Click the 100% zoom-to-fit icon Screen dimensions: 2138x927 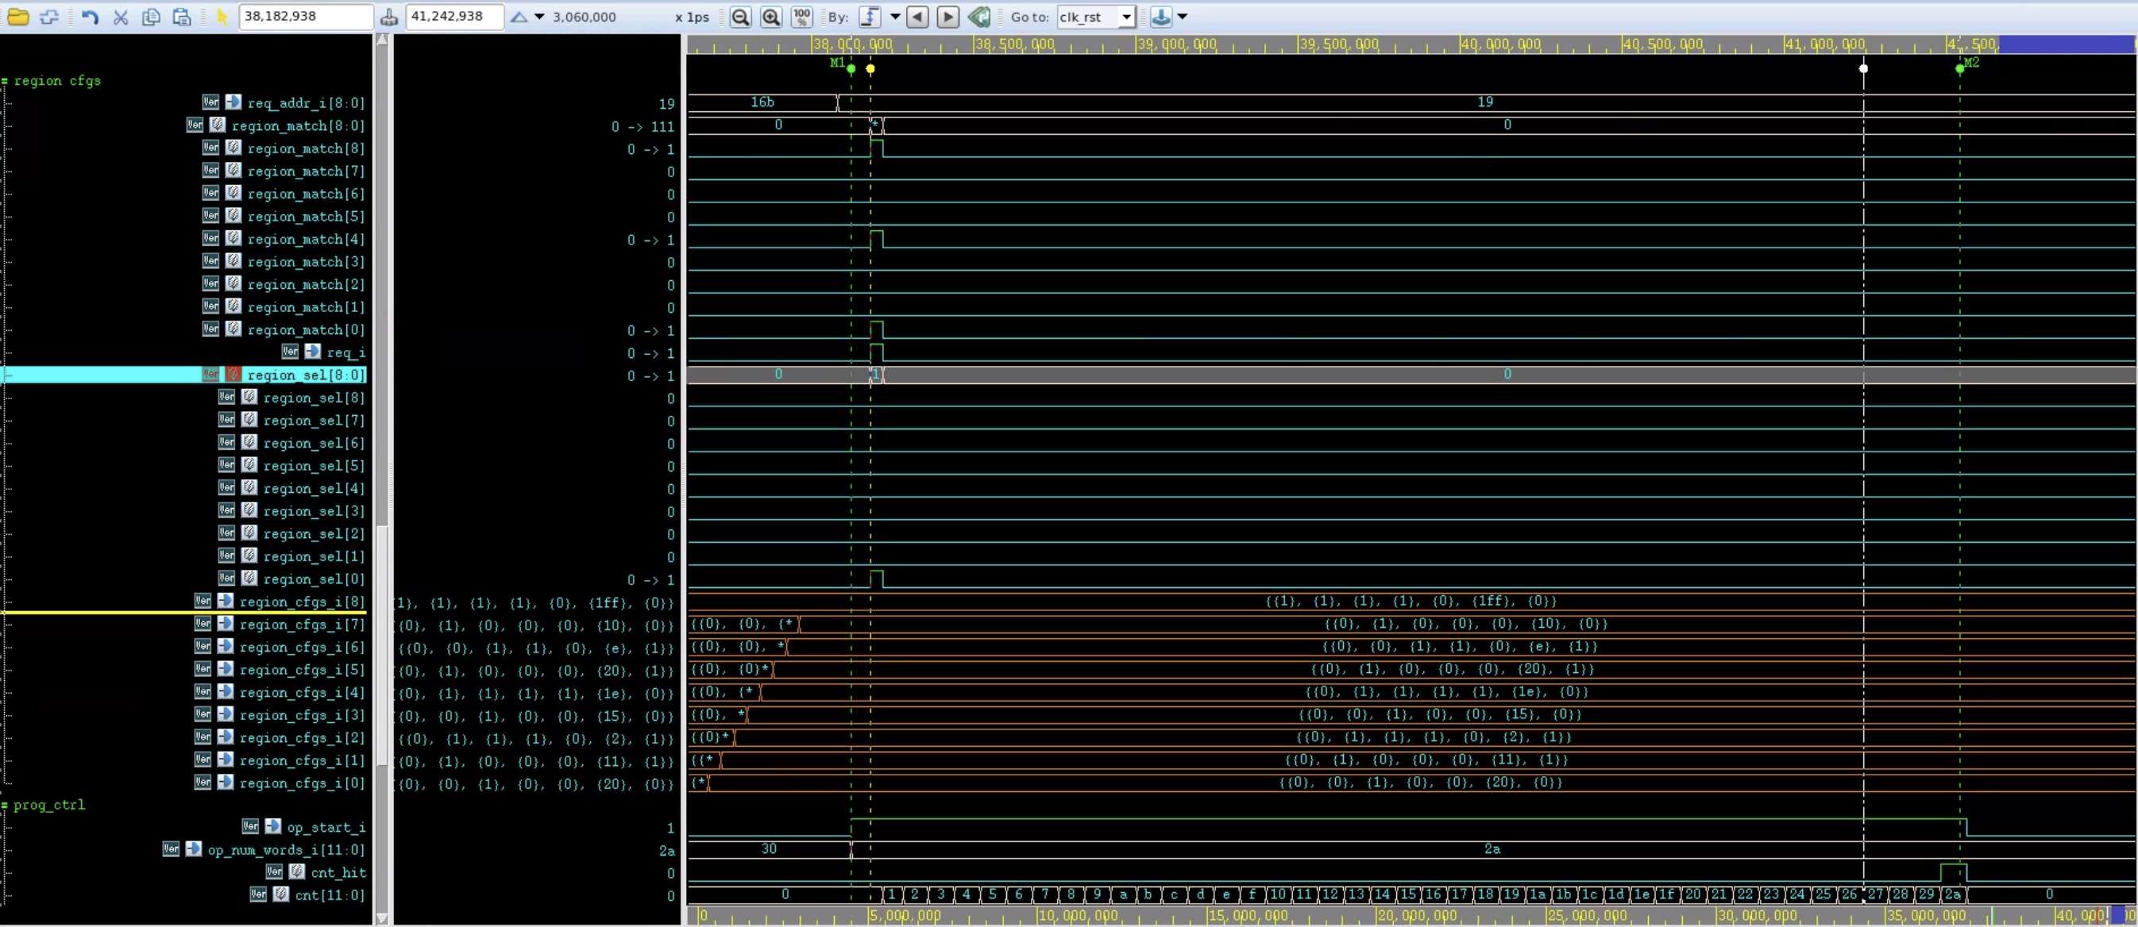801,17
